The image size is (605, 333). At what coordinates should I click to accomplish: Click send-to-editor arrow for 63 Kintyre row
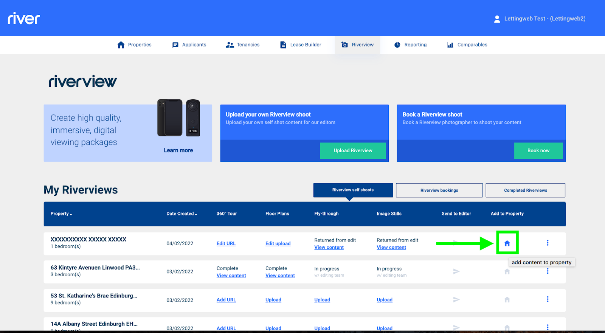pos(456,271)
